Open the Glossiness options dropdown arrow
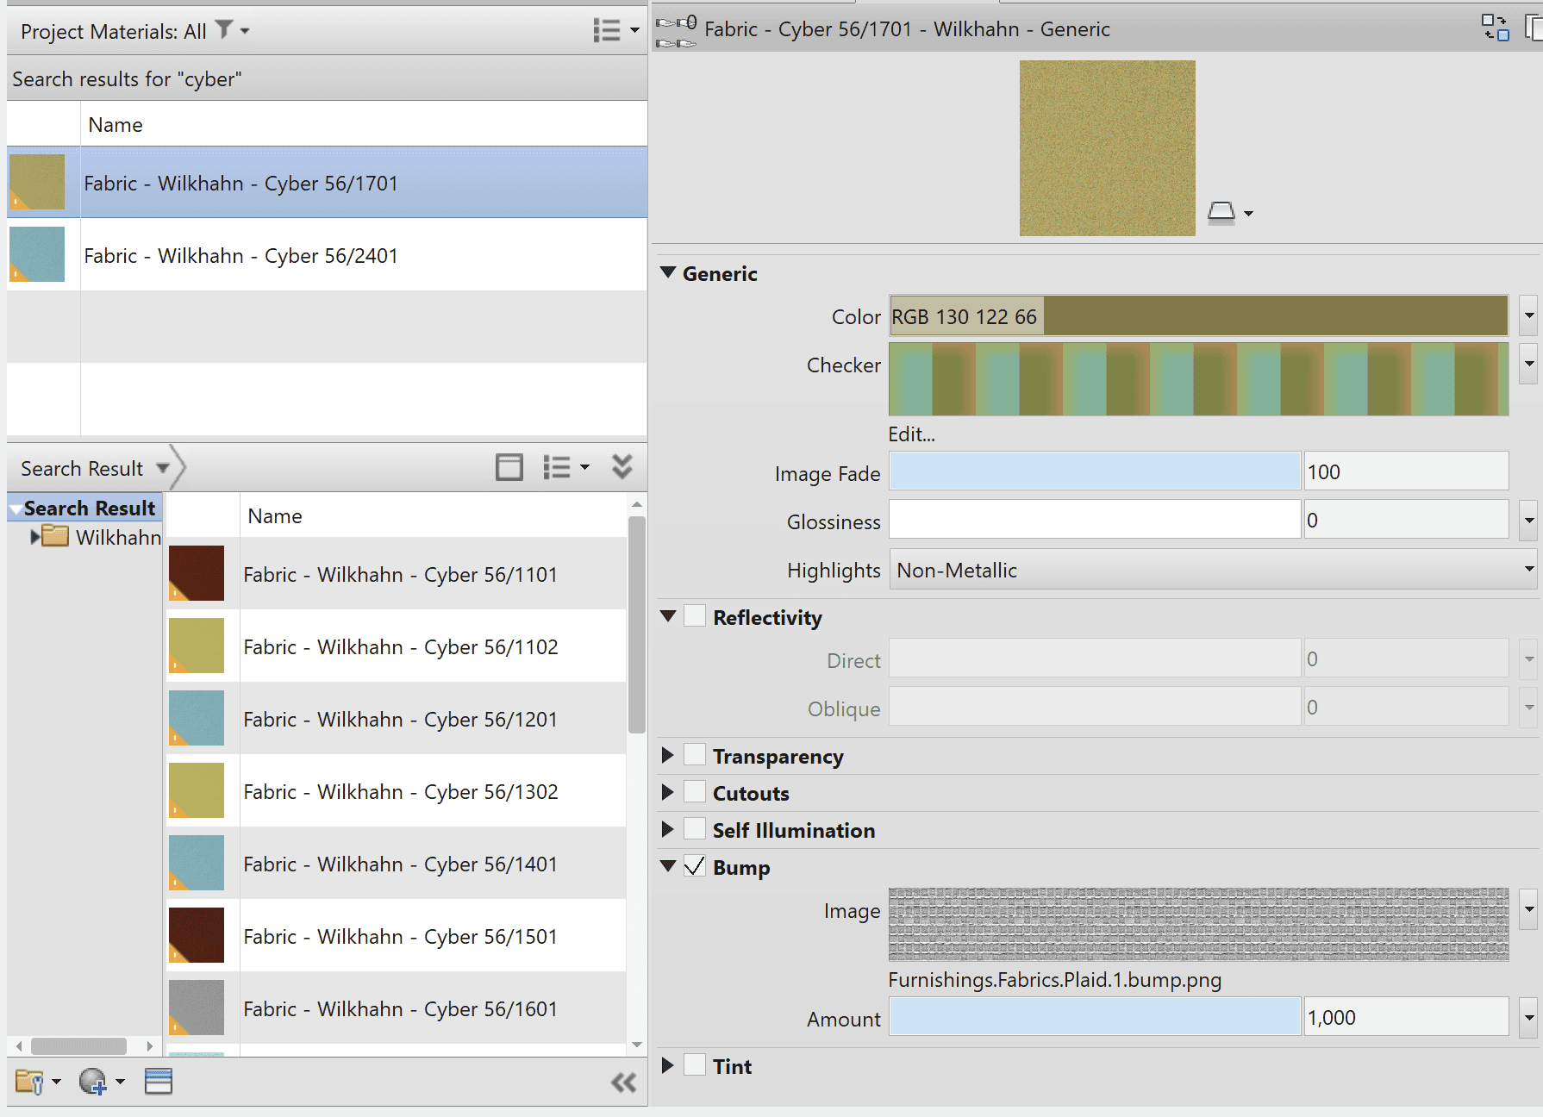The height and width of the screenshot is (1117, 1543). [1528, 521]
